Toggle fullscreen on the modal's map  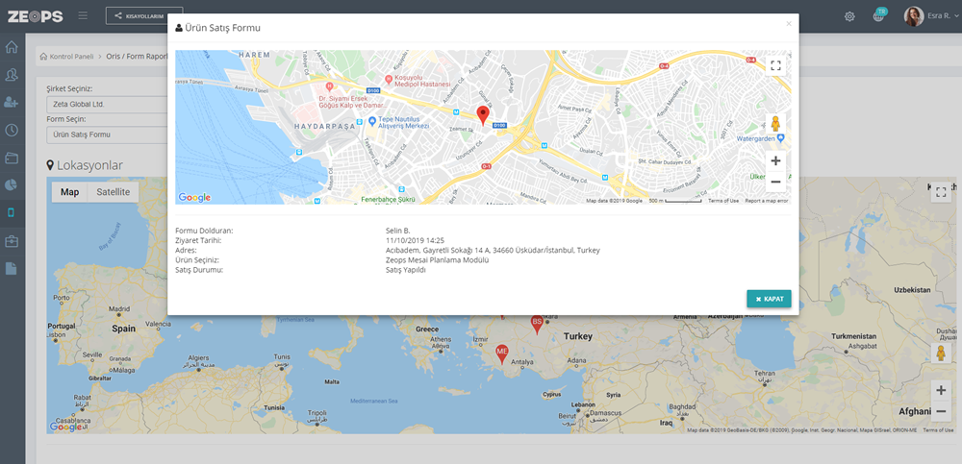[x=775, y=65]
